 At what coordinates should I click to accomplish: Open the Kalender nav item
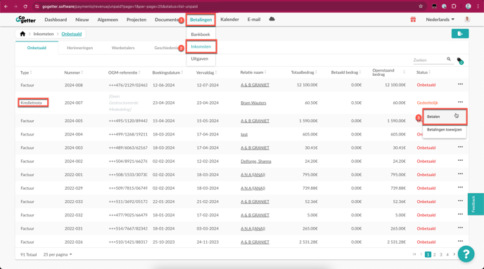pos(229,20)
